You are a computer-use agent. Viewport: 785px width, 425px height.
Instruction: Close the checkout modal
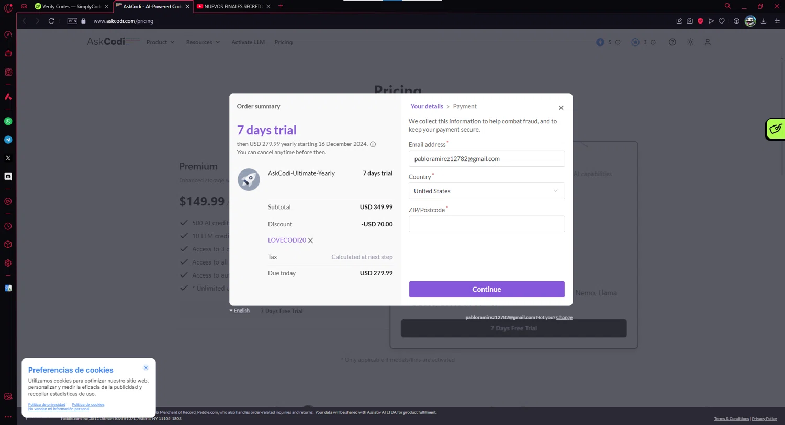561,108
